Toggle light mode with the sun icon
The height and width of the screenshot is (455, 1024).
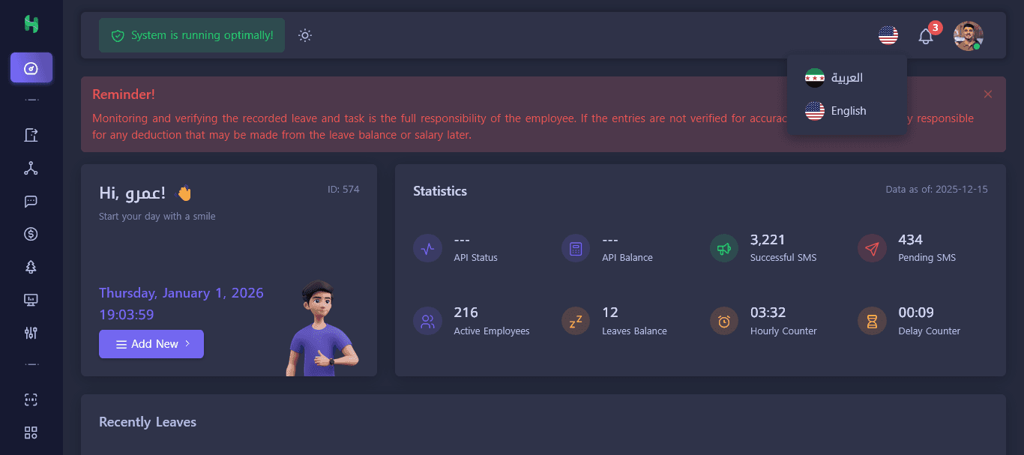[x=304, y=35]
